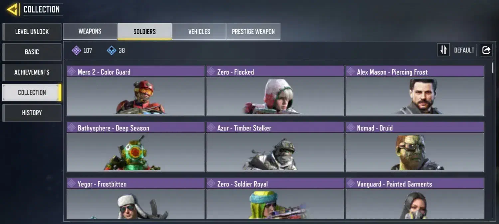This screenshot has width=499, height=224.
Task: Open the DEFAULT sort dropdown
Action: click(x=464, y=50)
